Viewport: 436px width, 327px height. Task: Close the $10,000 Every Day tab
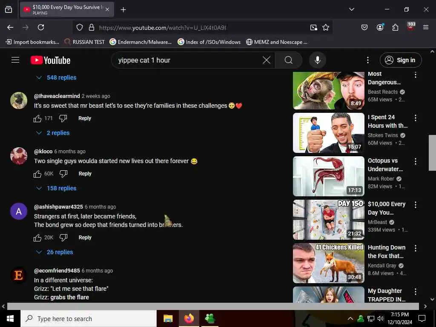tap(107, 9)
